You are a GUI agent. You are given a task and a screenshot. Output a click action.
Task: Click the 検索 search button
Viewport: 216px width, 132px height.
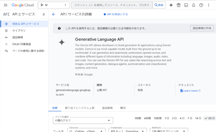(159, 5)
